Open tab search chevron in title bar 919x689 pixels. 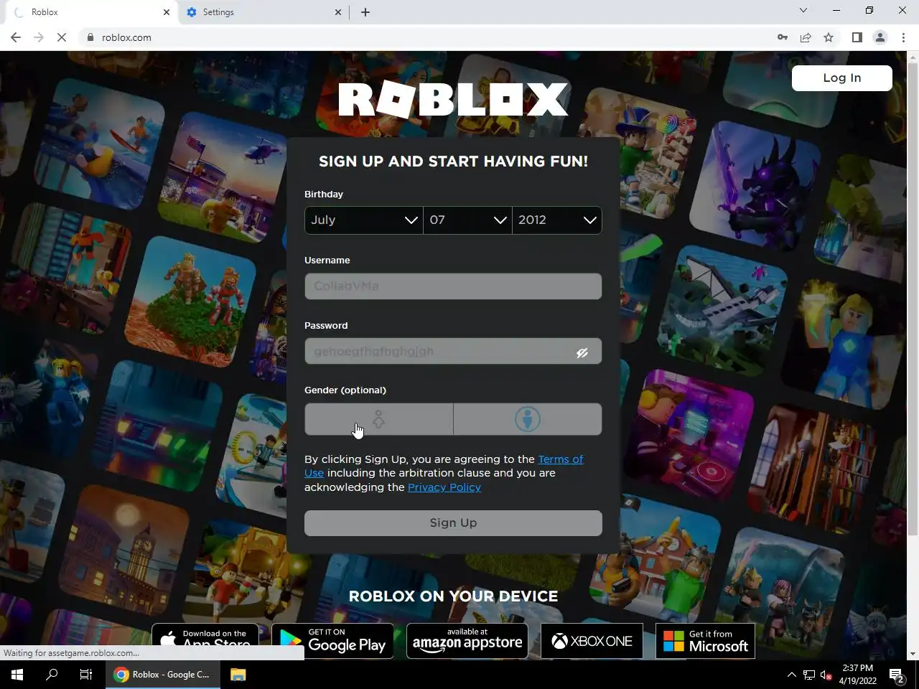click(x=803, y=10)
